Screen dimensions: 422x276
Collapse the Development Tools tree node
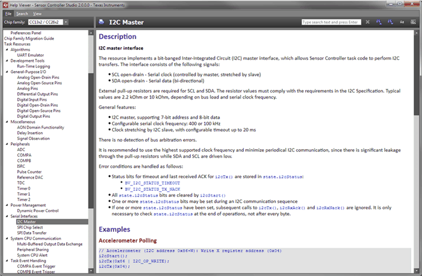tap(7, 61)
